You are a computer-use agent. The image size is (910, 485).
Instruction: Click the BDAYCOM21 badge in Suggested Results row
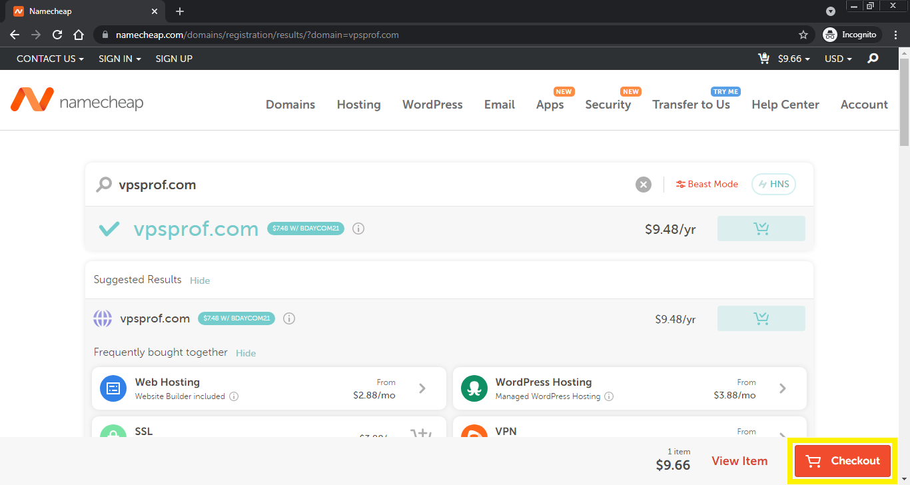236,318
